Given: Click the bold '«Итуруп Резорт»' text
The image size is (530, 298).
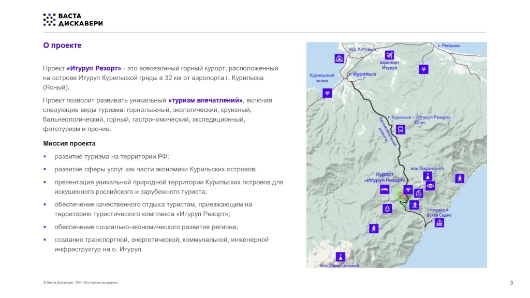Looking at the screenshot, I should 94,68.
